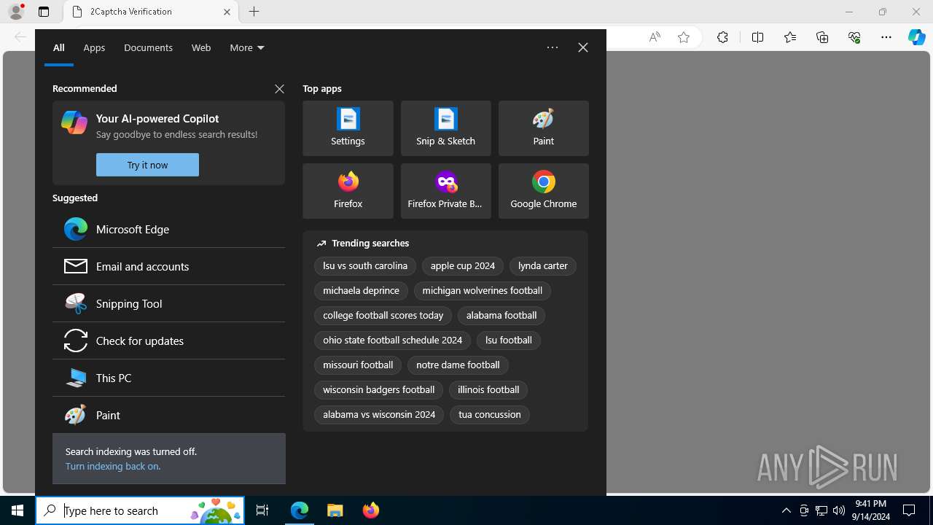The width and height of the screenshot is (933, 525).
Task: Select college football scores today chip
Action: point(383,316)
